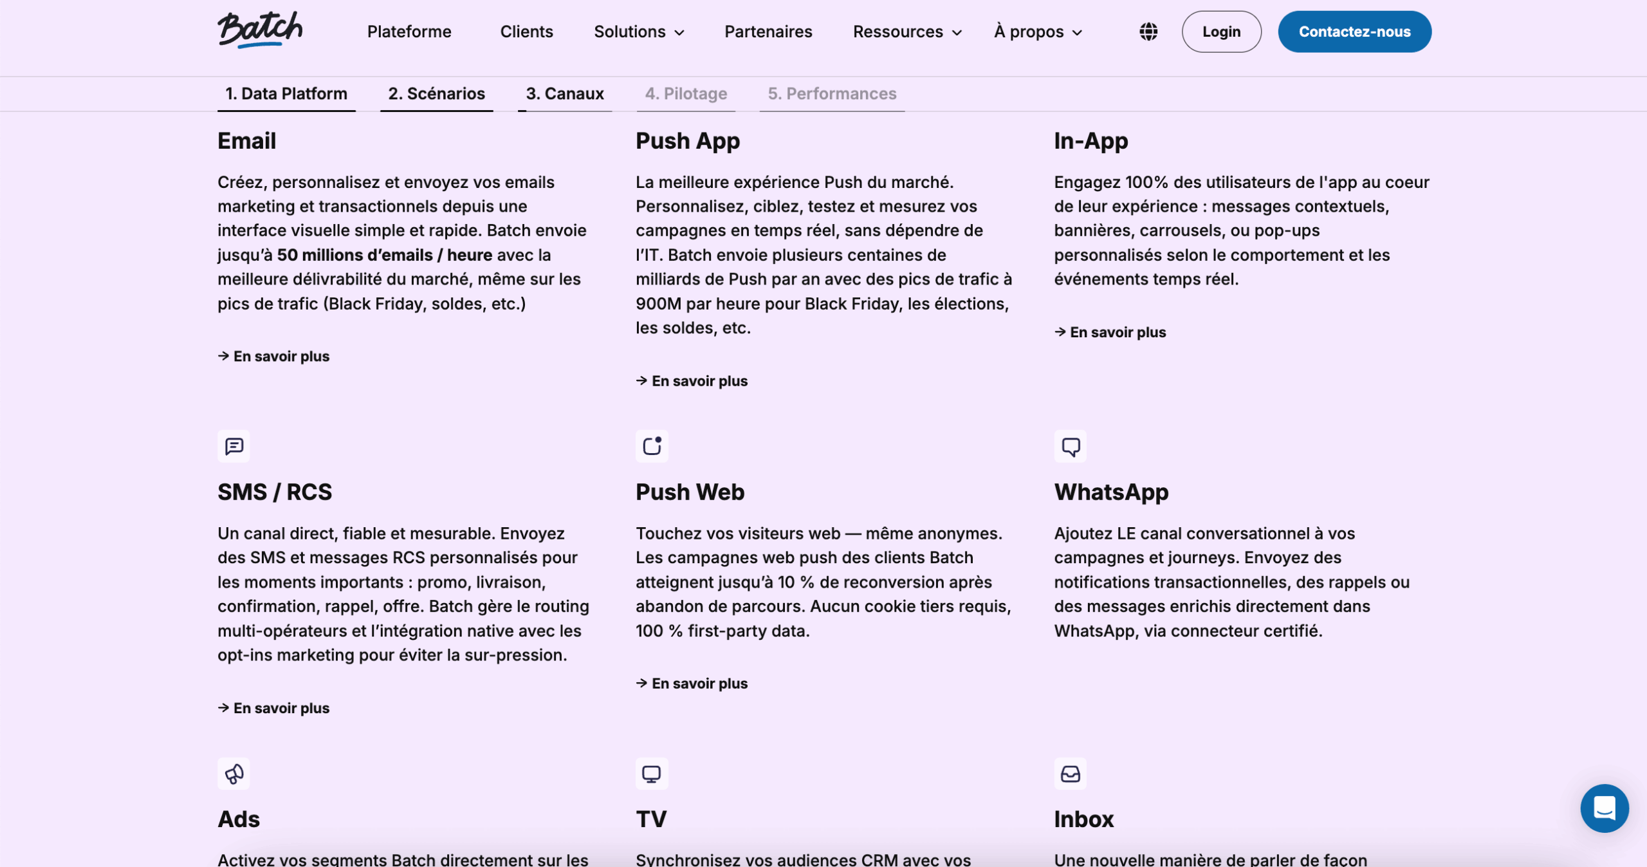Screen dimensions: 1647x867
Task: Expand the Ressources dropdown menu
Action: coord(907,32)
